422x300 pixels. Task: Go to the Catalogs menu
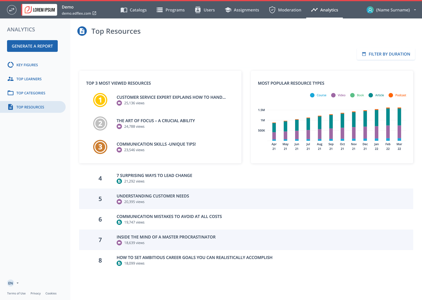coord(134,10)
